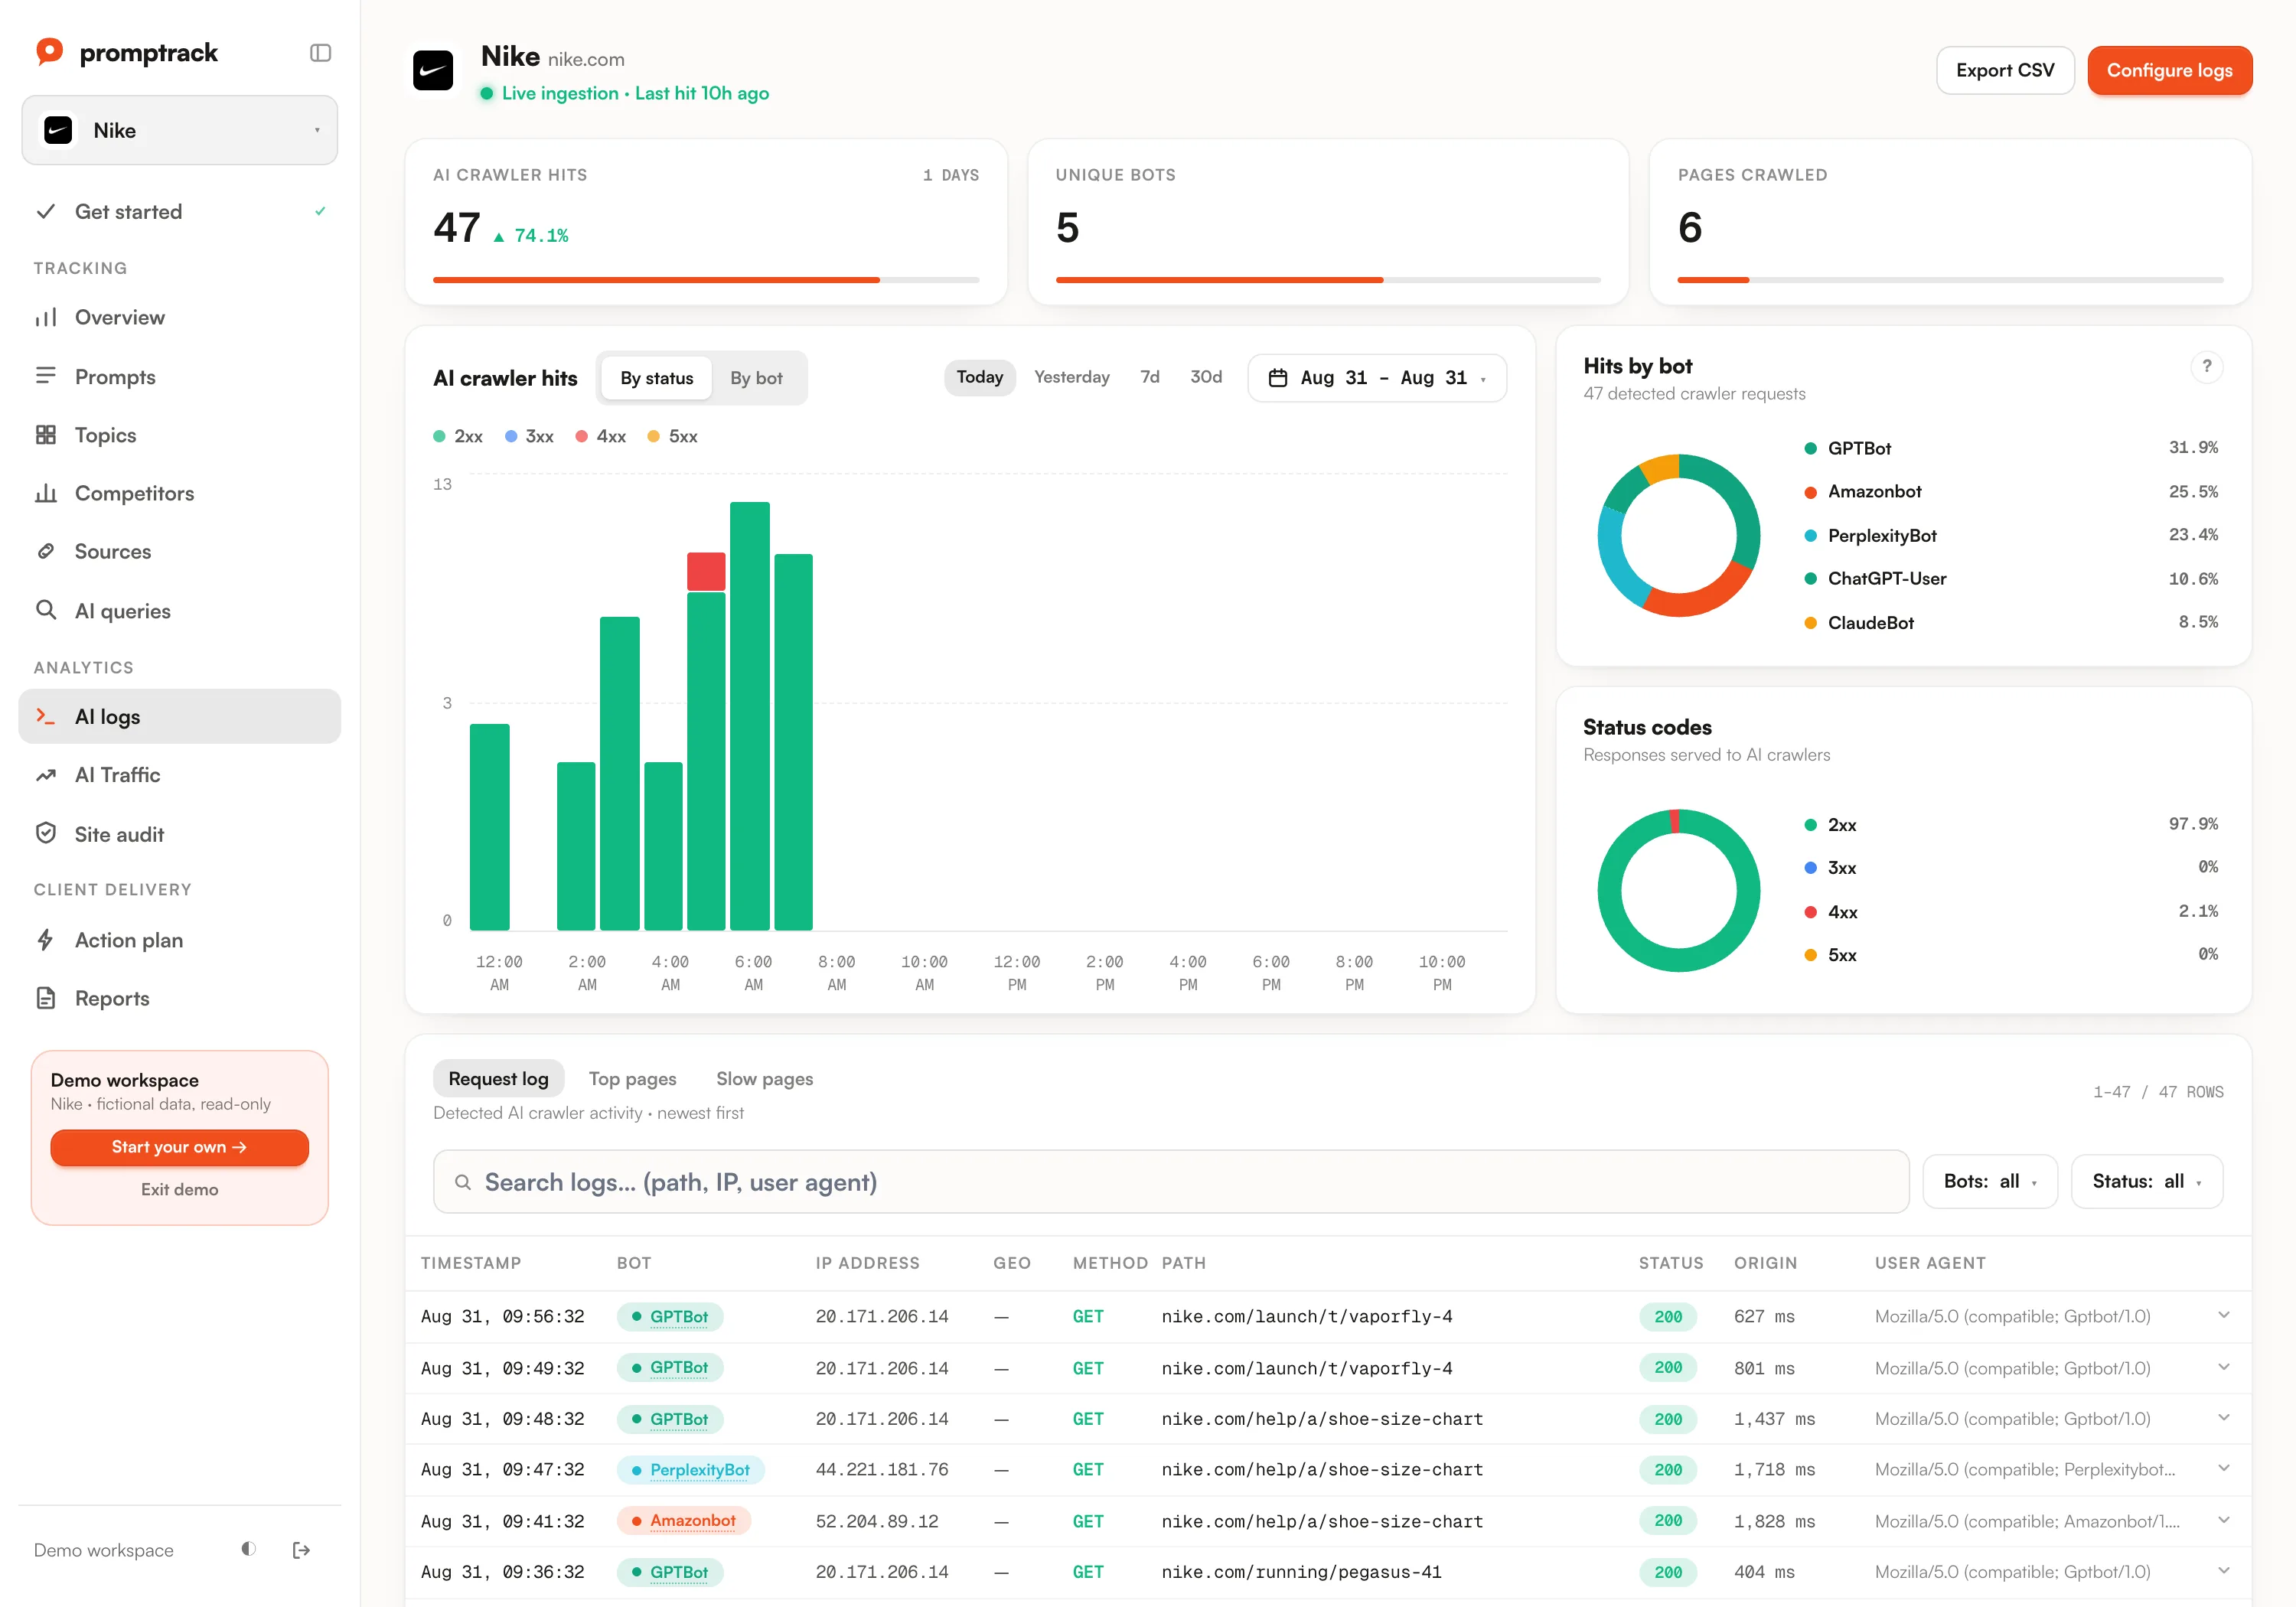
Task: Click the Amazonbot tag in log table
Action: [x=684, y=1521]
